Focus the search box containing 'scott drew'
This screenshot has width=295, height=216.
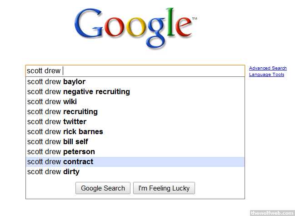click(135, 71)
